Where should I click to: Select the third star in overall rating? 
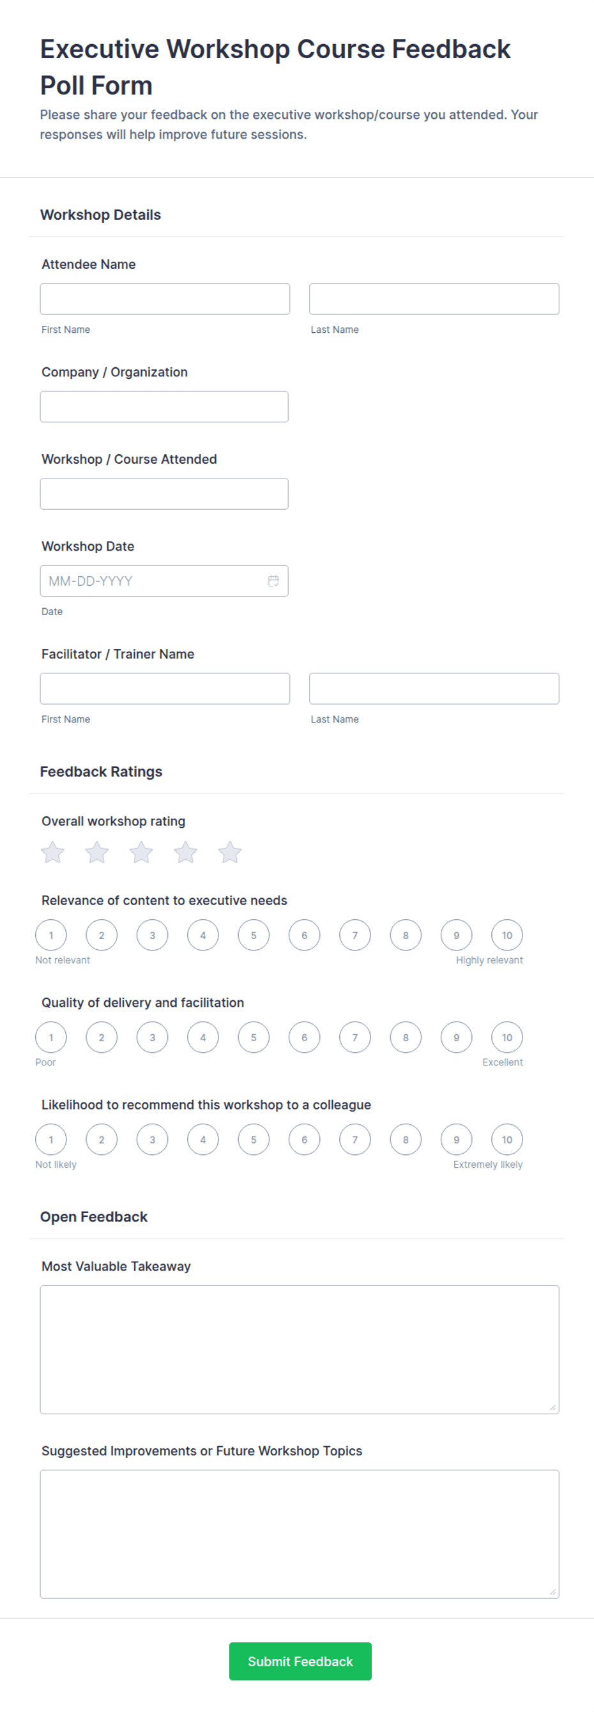tap(141, 852)
